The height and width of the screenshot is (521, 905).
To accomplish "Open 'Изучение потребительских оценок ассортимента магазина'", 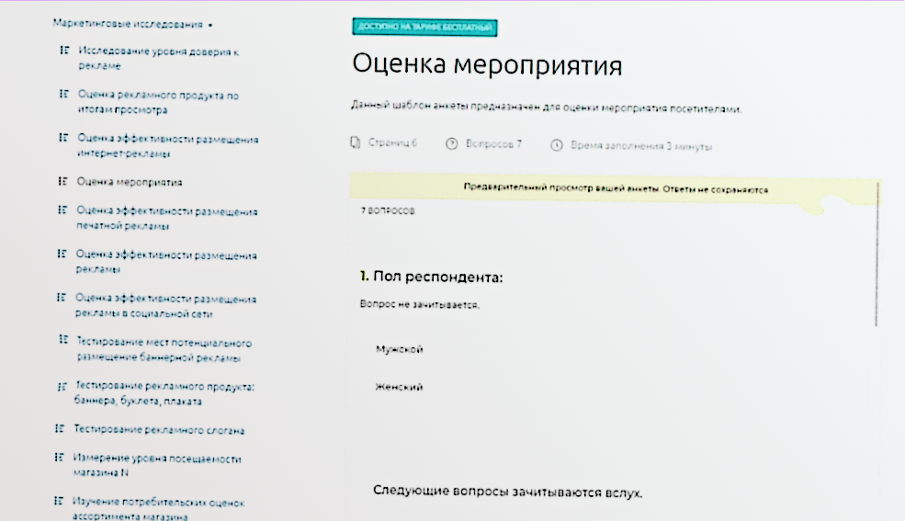I will coord(158,509).
